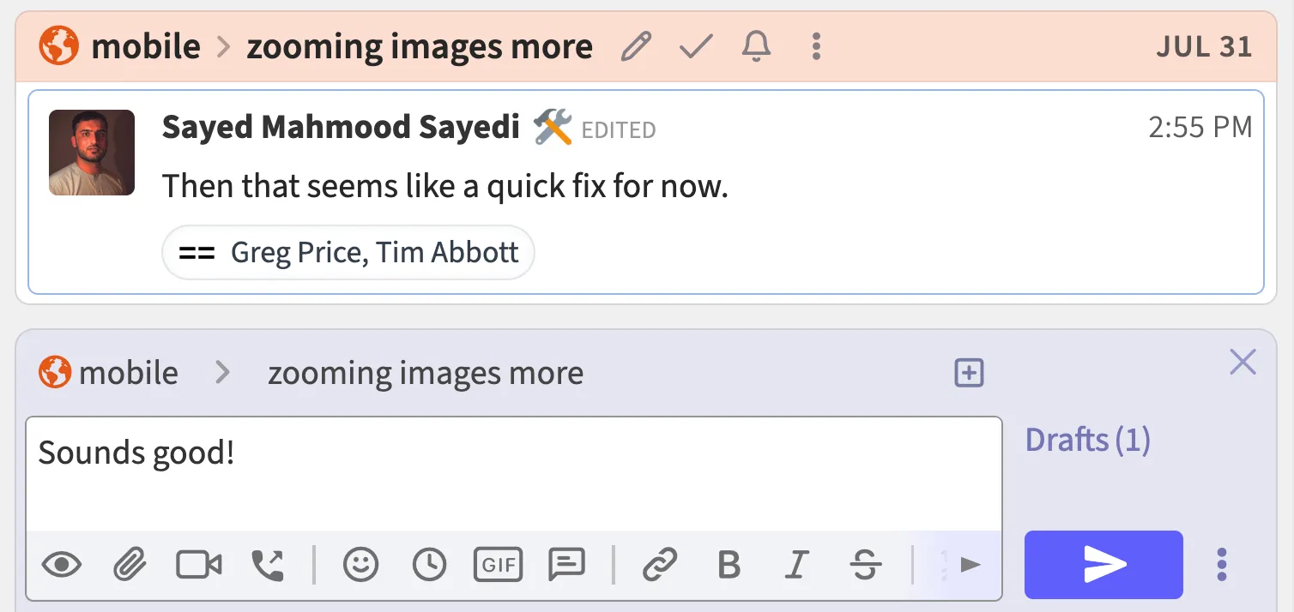The height and width of the screenshot is (612, 1294).
Task: Add a voice call link
Action: pyautogui.click(x=268, y=565)
